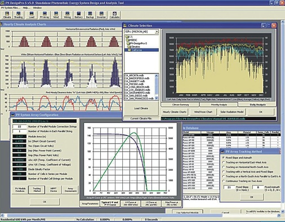285x222 pixels.
Task: Open the Backup toolbar button
Action: pyautogui.click(x=90, y=15)
